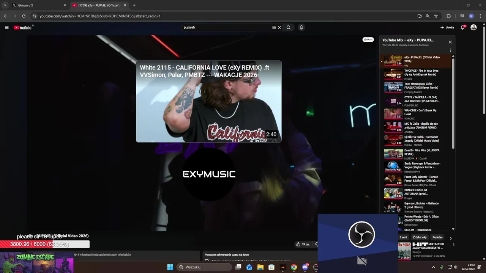Close the YouTube Mix playlist panel
The height and width of the screenshot is (273, 486).
click(450, 42)
